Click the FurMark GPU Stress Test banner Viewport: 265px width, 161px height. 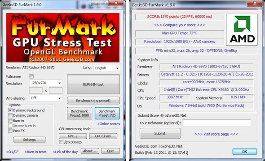point(63,38)
